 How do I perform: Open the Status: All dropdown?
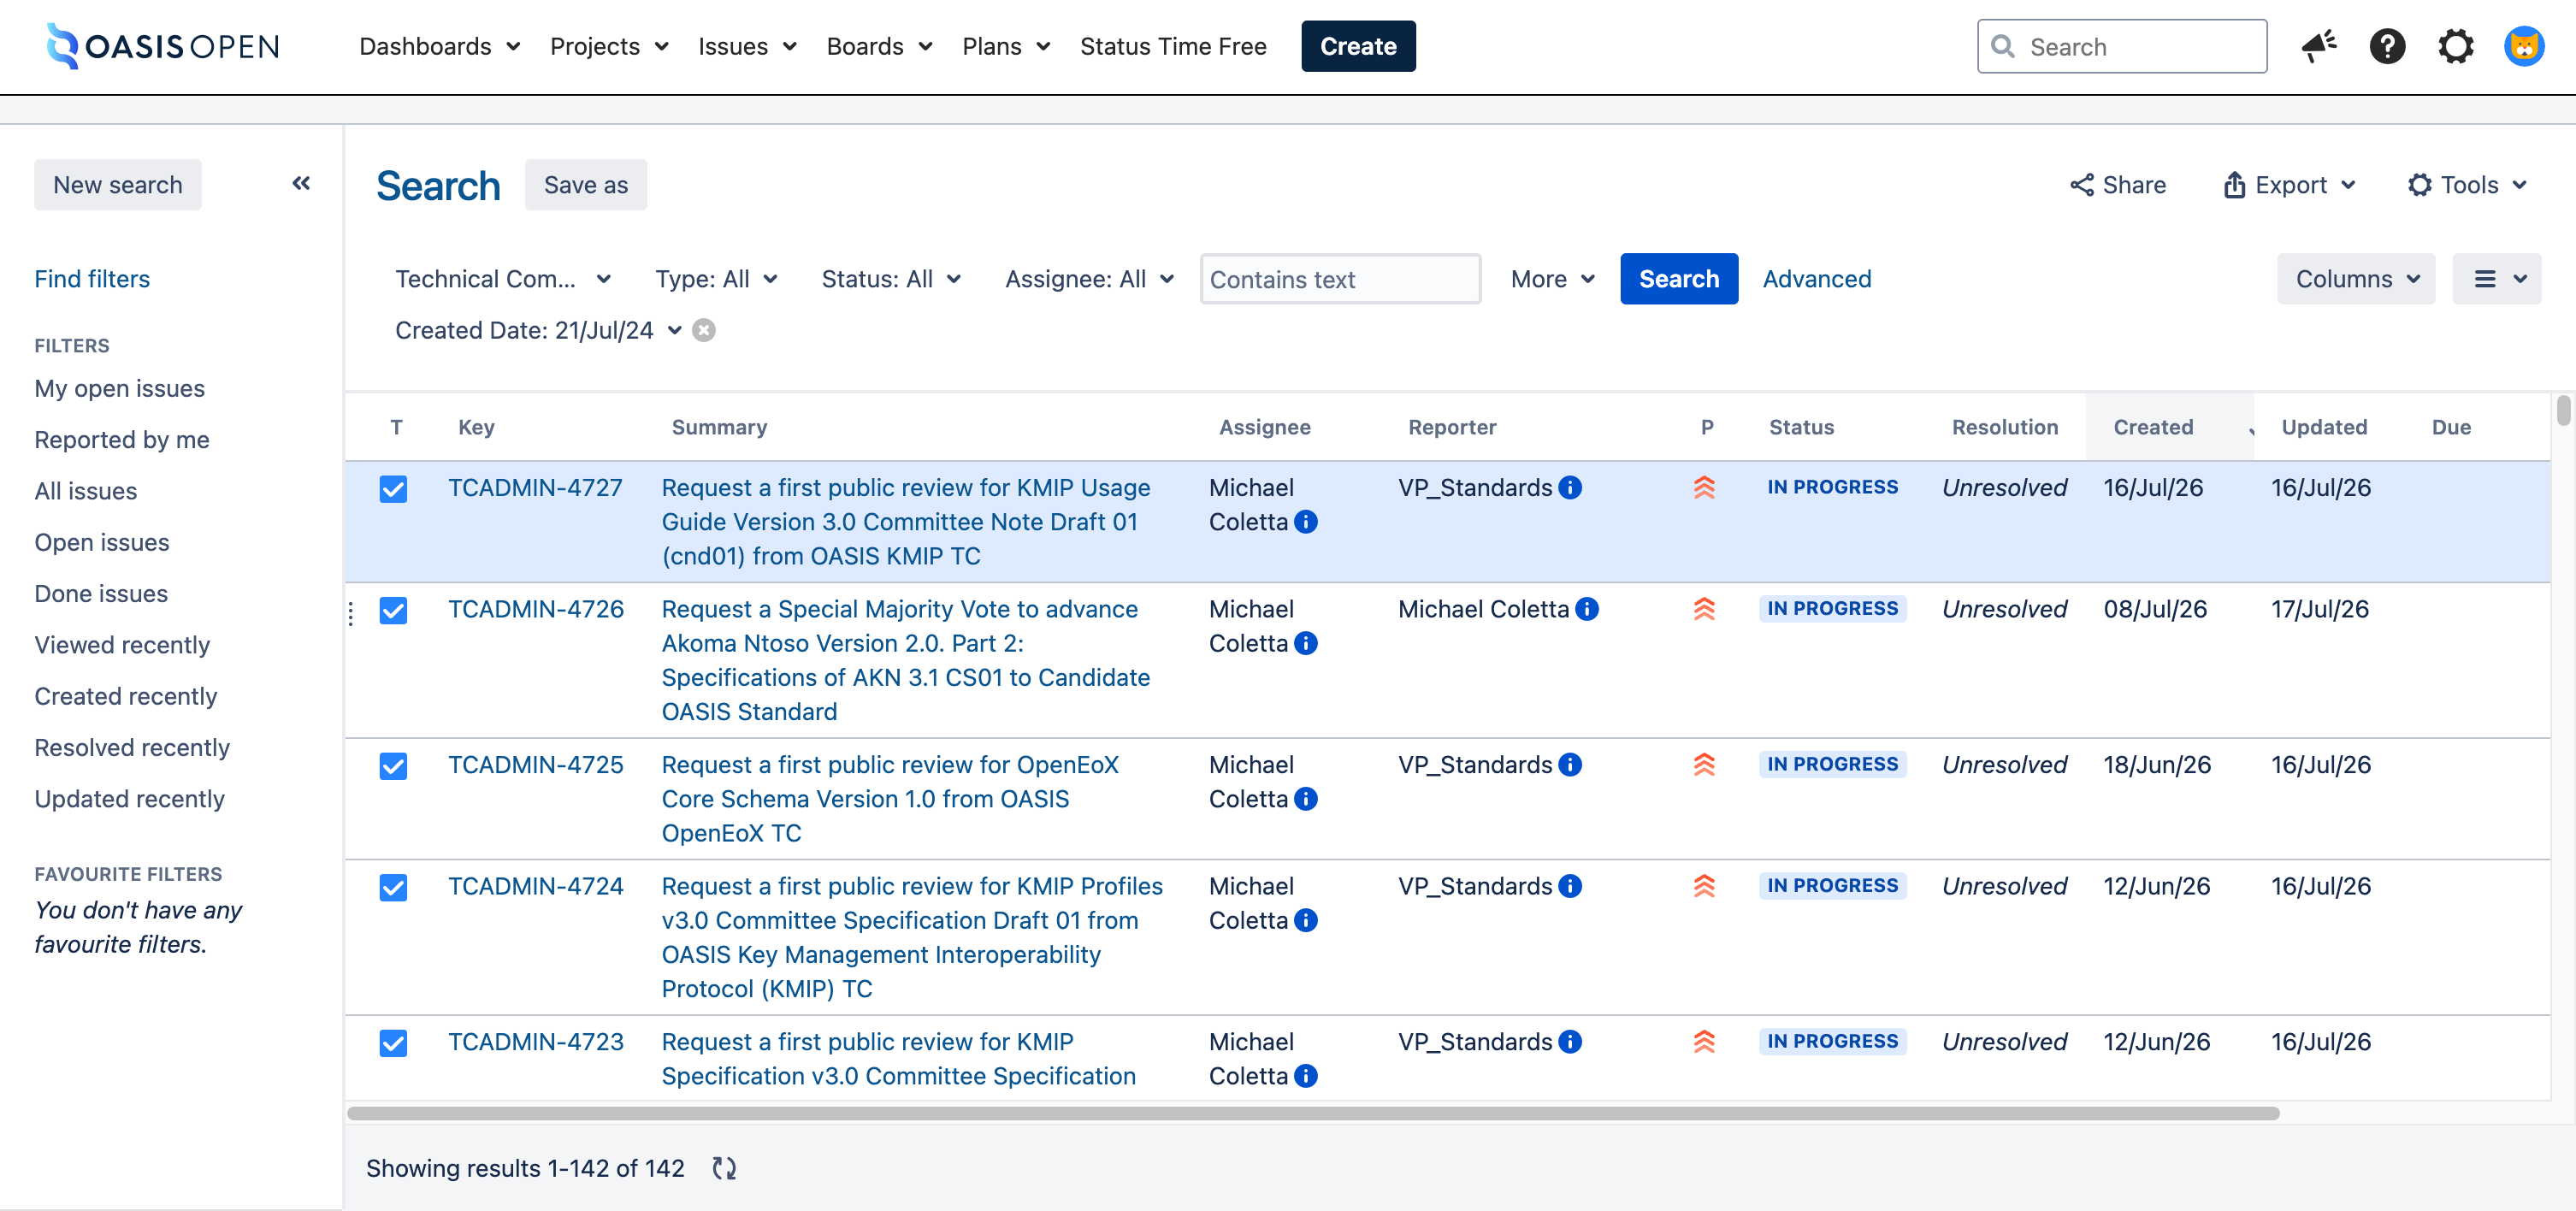pos(890,279)
